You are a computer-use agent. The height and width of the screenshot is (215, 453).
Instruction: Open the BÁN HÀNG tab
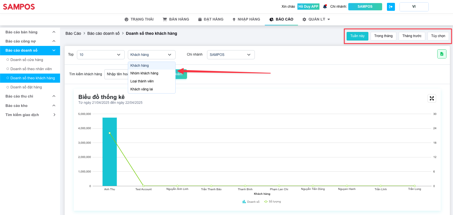click(x=176, y=19)
